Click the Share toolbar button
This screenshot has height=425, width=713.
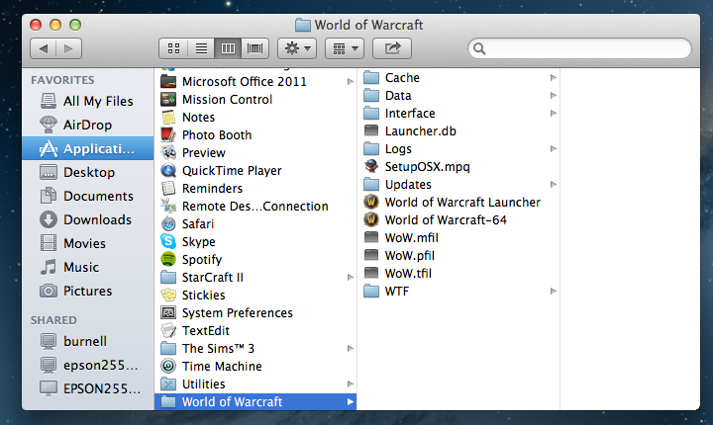[395, 47]
